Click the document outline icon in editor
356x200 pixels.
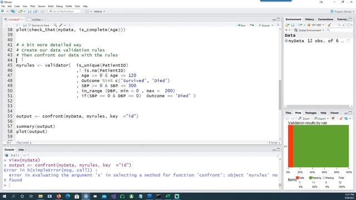click(278, 25)
